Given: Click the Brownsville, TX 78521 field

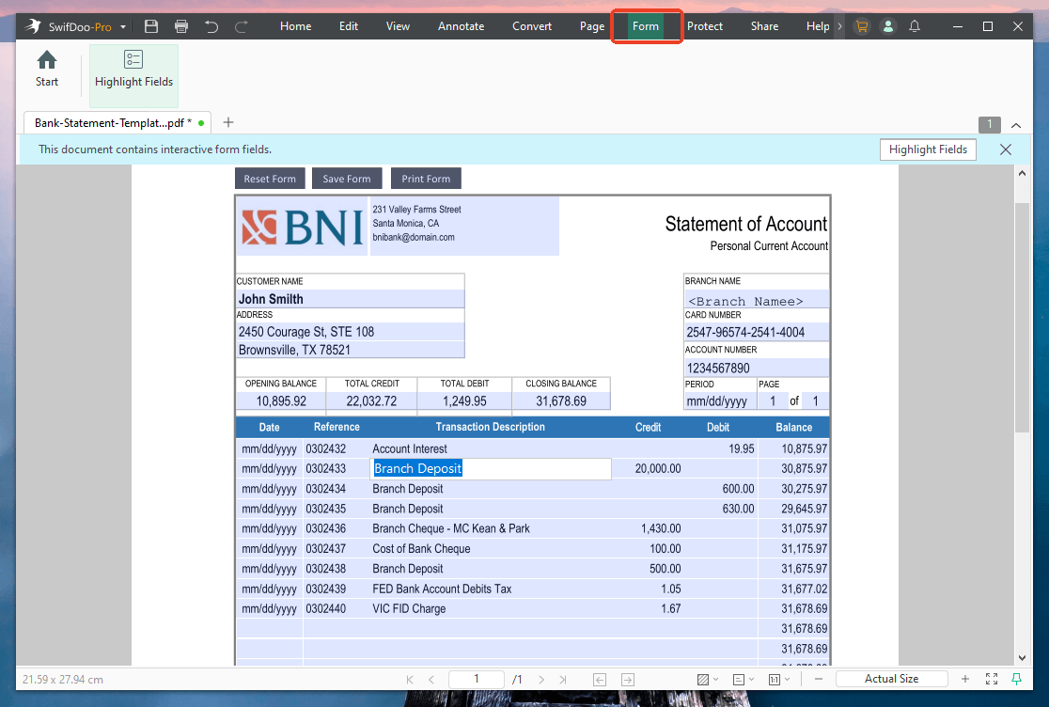Looking at the screenshot, I should tap(350, 350).
